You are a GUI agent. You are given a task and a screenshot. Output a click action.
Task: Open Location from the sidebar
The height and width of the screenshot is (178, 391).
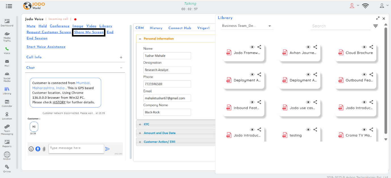click(x=7, y=114)
